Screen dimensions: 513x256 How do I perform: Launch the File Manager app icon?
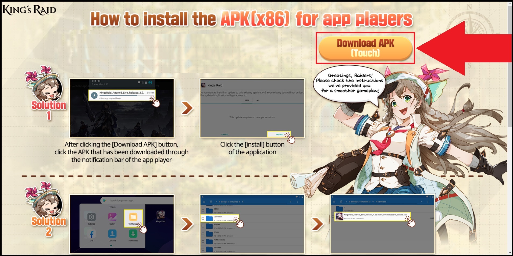tap(133, 217)
